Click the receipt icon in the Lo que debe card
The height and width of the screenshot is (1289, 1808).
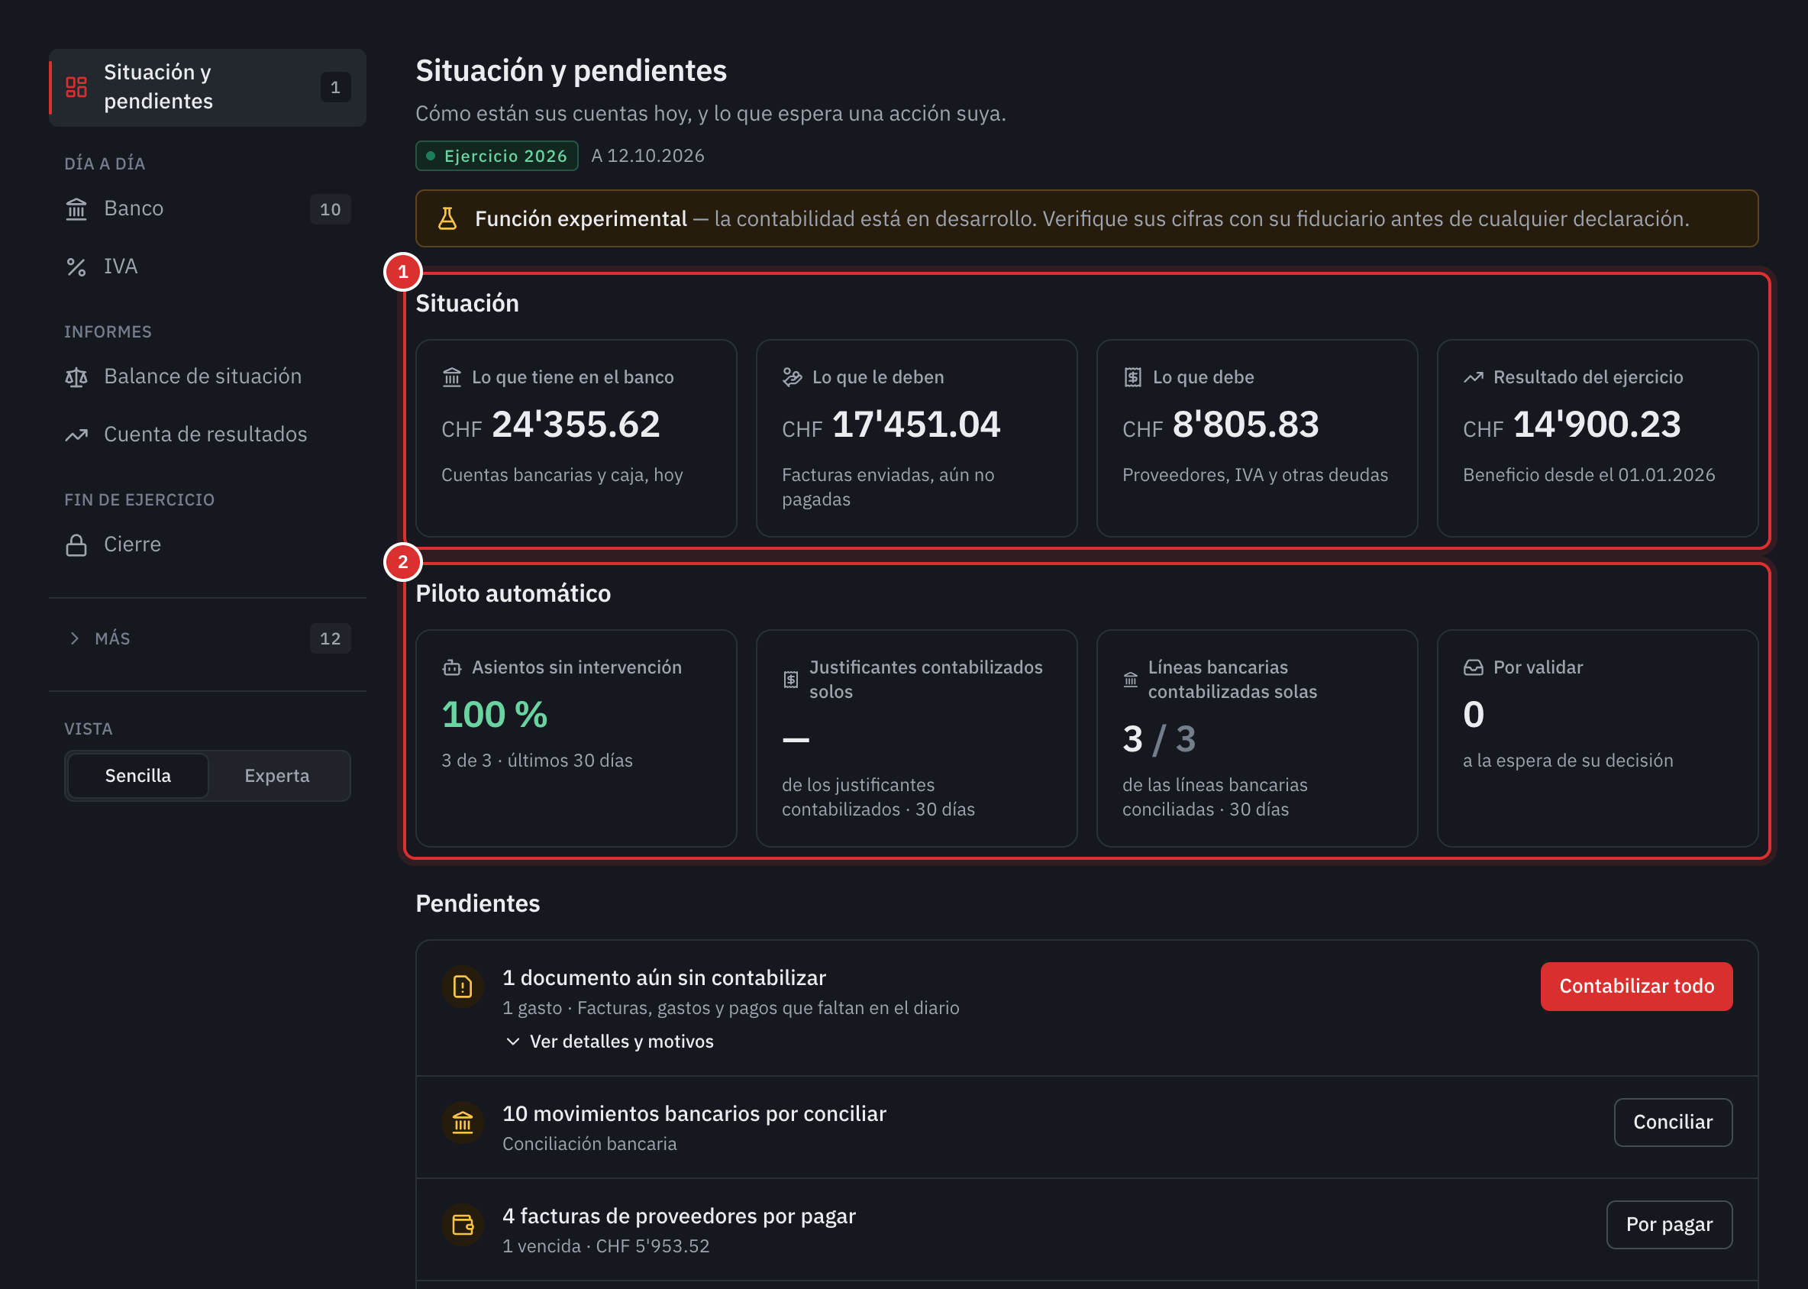pyautogui.click(x=1132, y=377)
